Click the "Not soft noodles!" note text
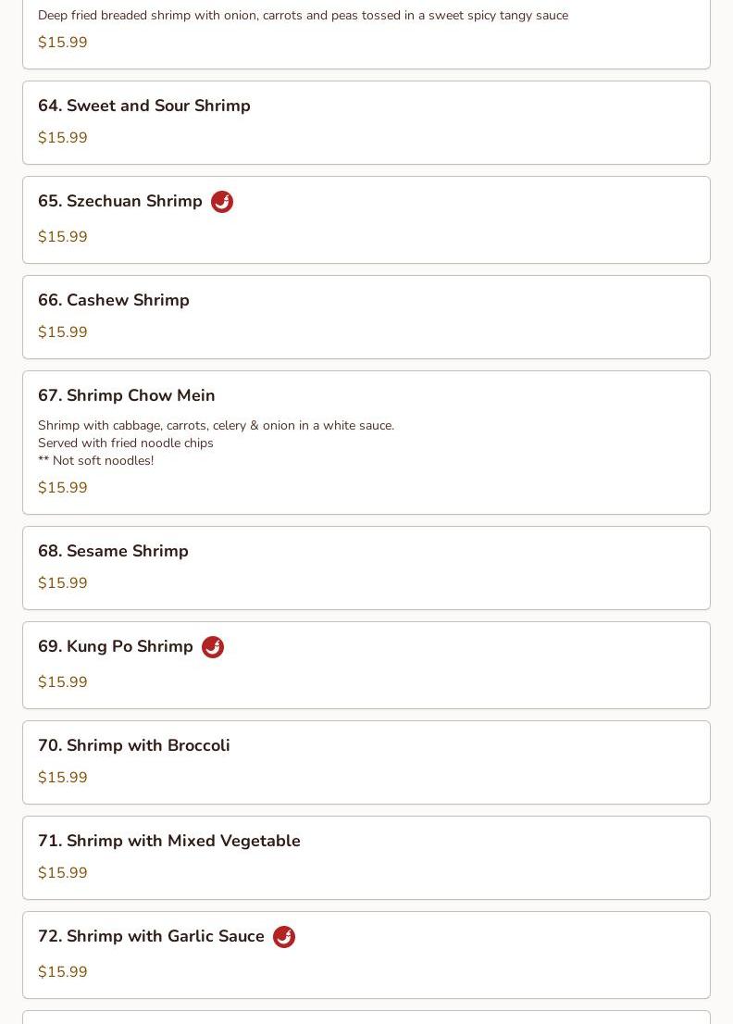This screenshot has height=1024, width=733. (x=103, y=460)
